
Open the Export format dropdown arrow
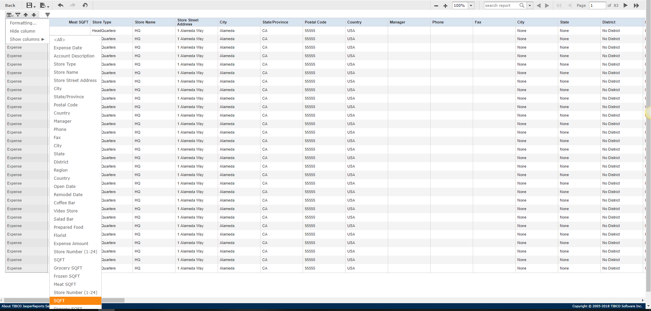48,6
